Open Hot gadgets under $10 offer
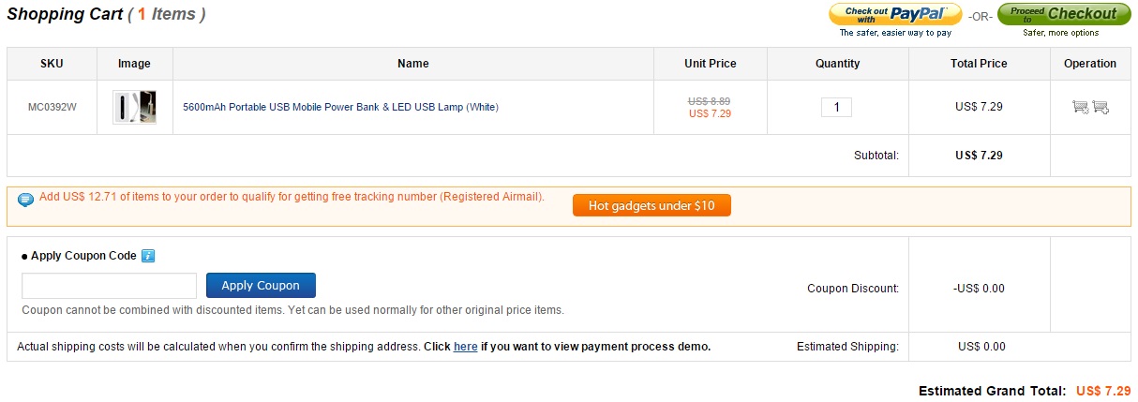This screenshot has height=402, width=1138. [x=651, y=205]
